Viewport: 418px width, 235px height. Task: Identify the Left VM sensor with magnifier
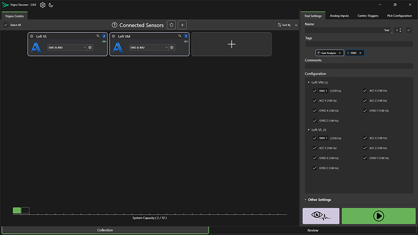[180, 36]
